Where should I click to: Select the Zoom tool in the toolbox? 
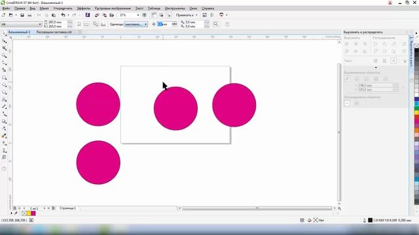4,55
